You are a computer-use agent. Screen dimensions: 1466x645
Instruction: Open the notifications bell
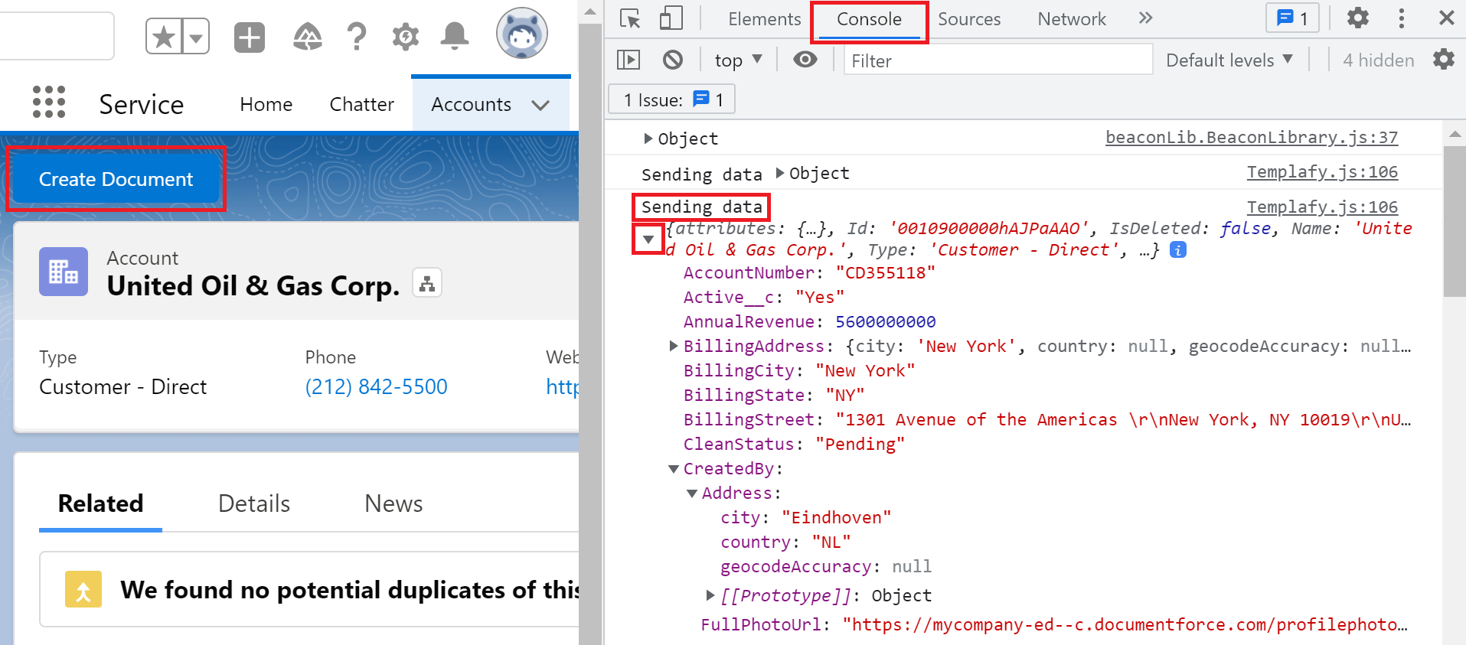[x=455, y=36]
